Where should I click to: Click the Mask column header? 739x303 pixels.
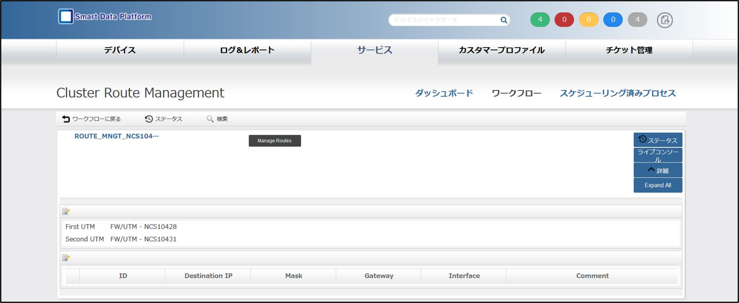pos(293,276)
